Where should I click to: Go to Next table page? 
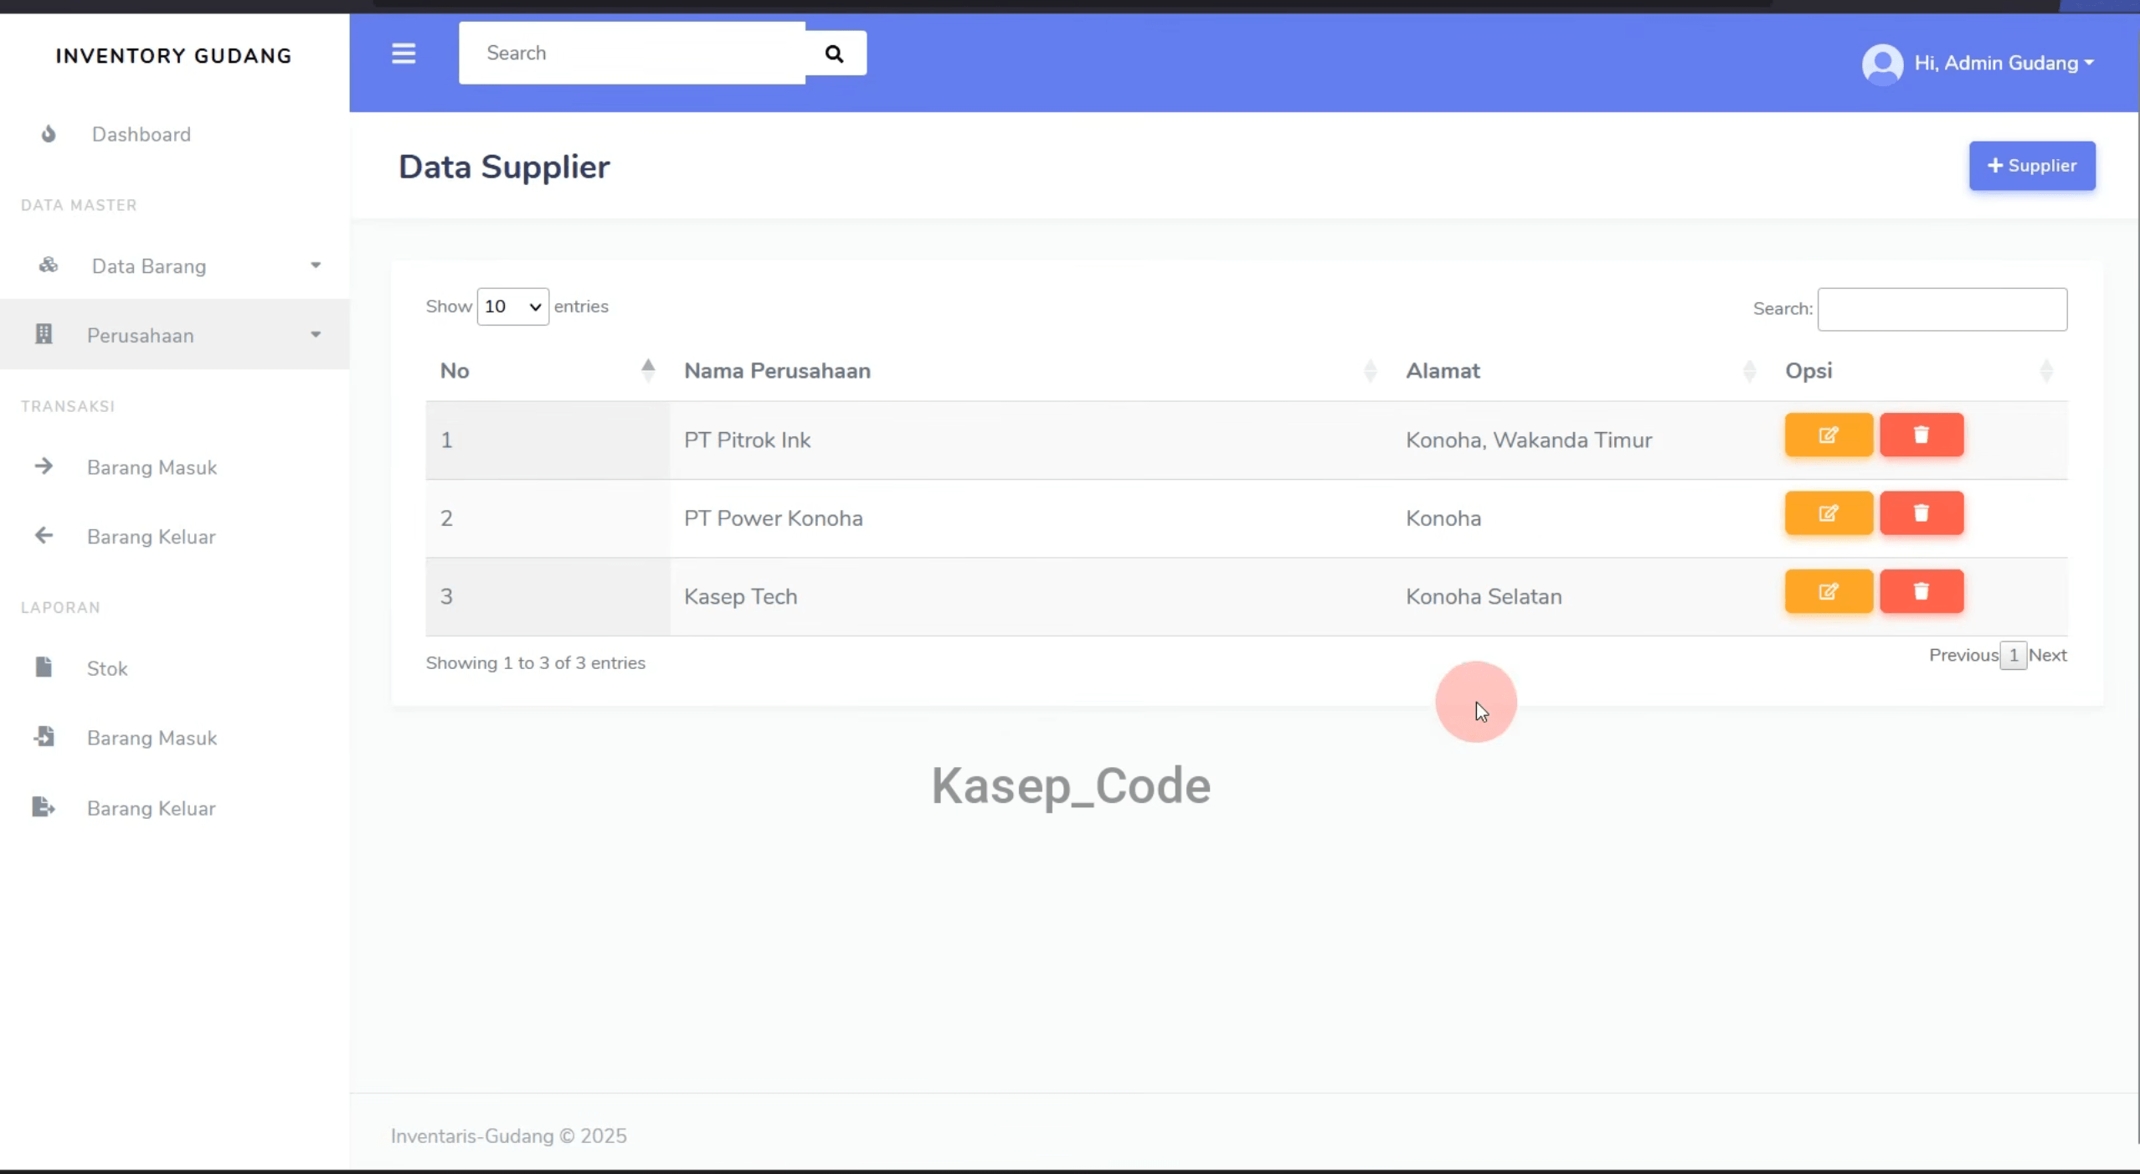click(2048, 655)
